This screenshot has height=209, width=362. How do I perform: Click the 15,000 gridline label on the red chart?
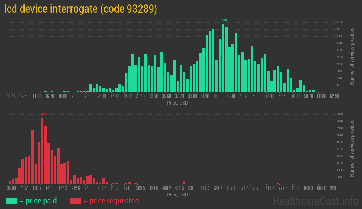(x=339, y=114)
